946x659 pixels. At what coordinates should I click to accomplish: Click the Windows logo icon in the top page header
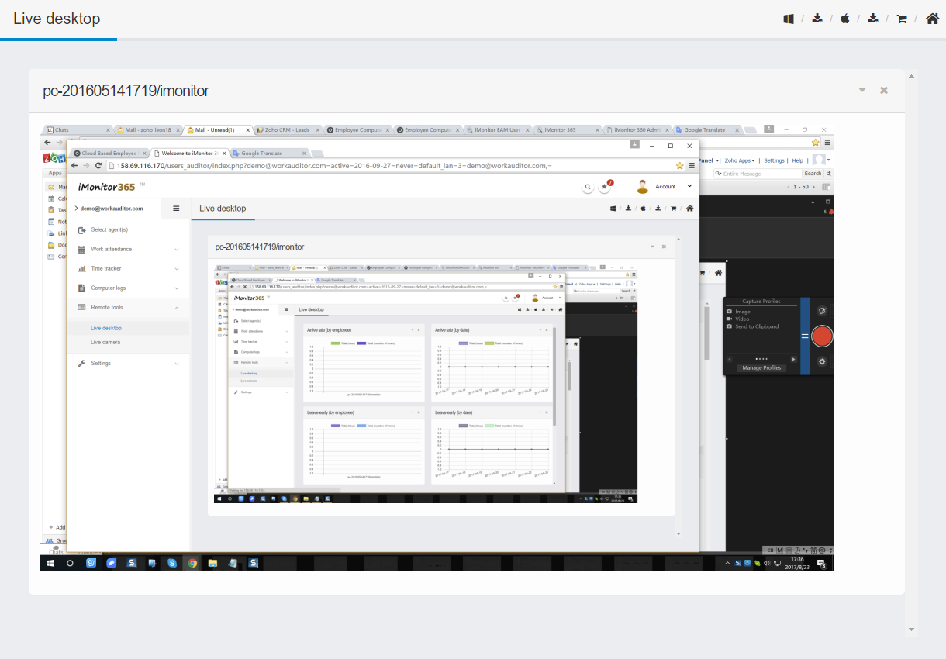point(789,19)
